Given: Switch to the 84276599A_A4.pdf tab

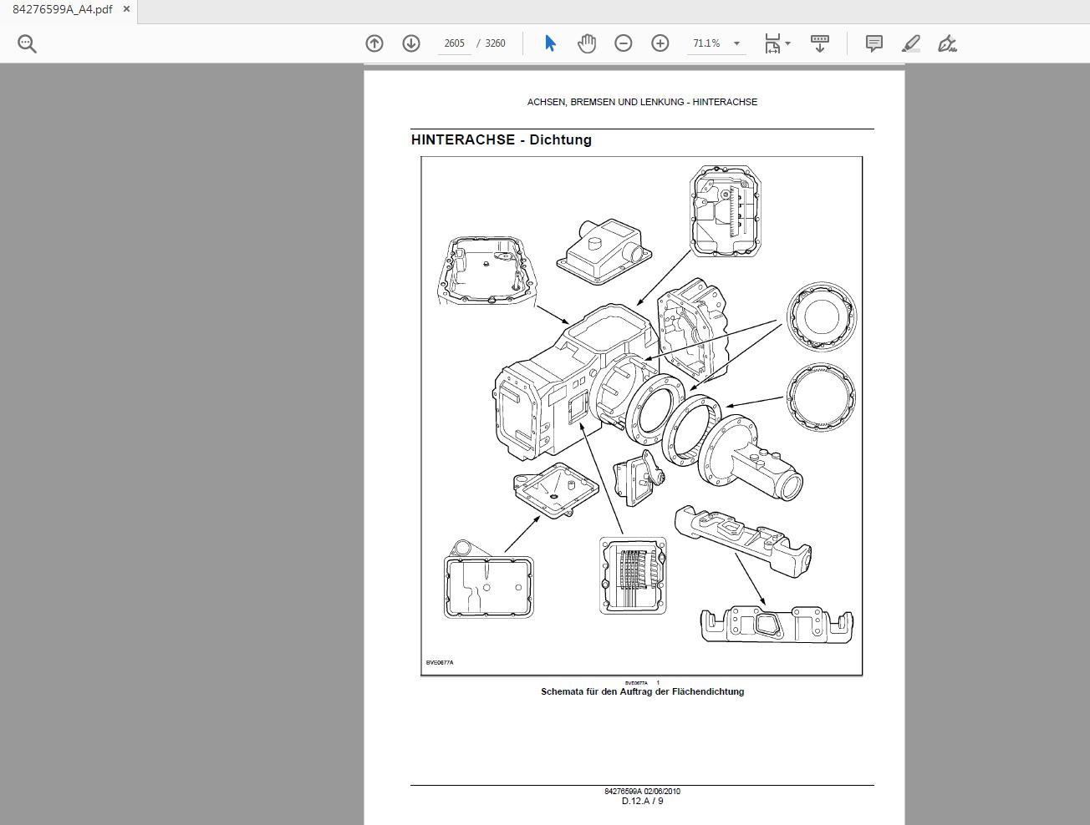Looking at the screenshot, I should [59, 9].
